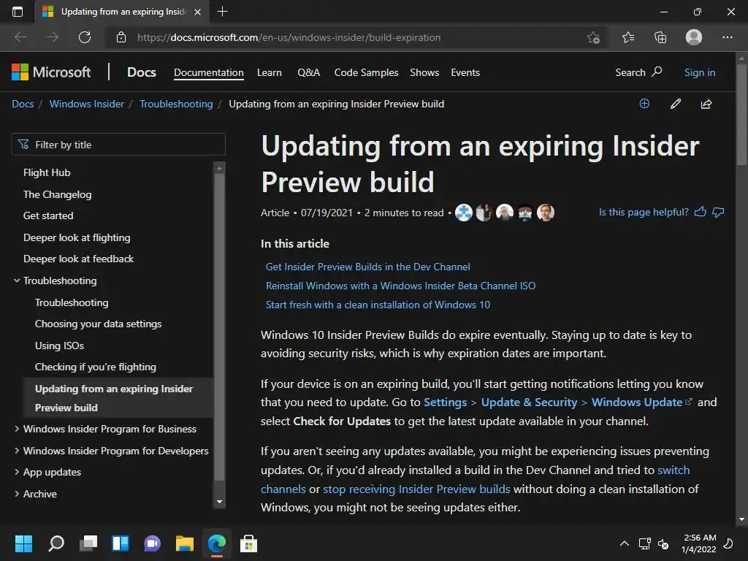
Task: Open Chat (Teams) on taskbar
Action: [152, 543]
